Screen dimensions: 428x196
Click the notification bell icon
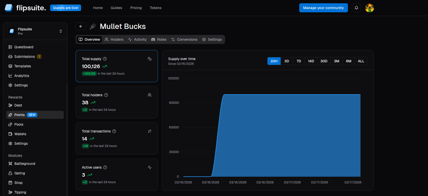click(356, 8)
